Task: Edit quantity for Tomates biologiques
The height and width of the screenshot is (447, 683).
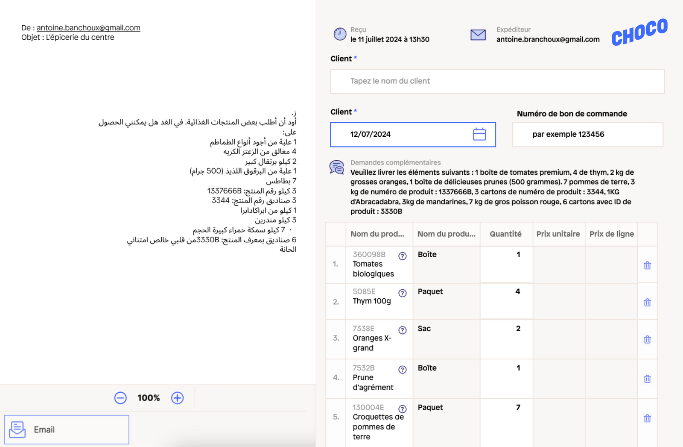Action: [x=506, y=265]
